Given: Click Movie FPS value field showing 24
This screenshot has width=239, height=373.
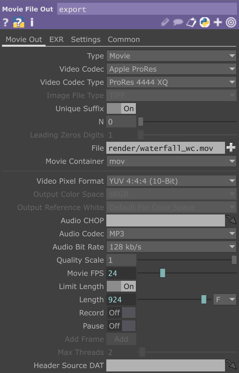Looking at the screenshot, I should [x=121, y=273].
